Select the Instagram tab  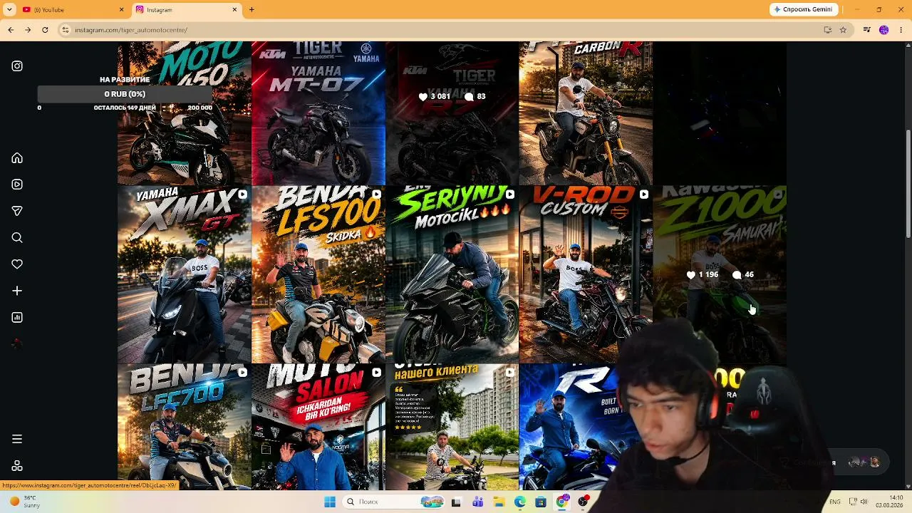point(187,10)
